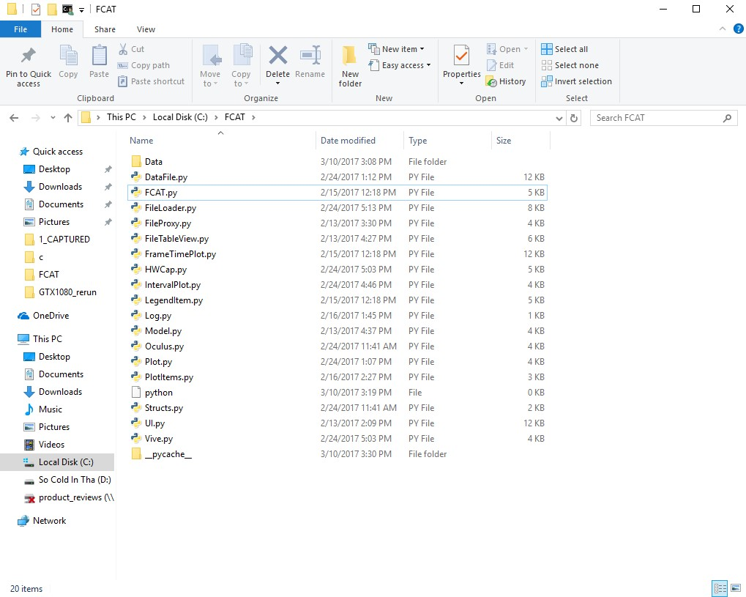The height and width of the screenshot is (597, 746).
Task: Switch to details view layout
Action: (x=719, y=588)
